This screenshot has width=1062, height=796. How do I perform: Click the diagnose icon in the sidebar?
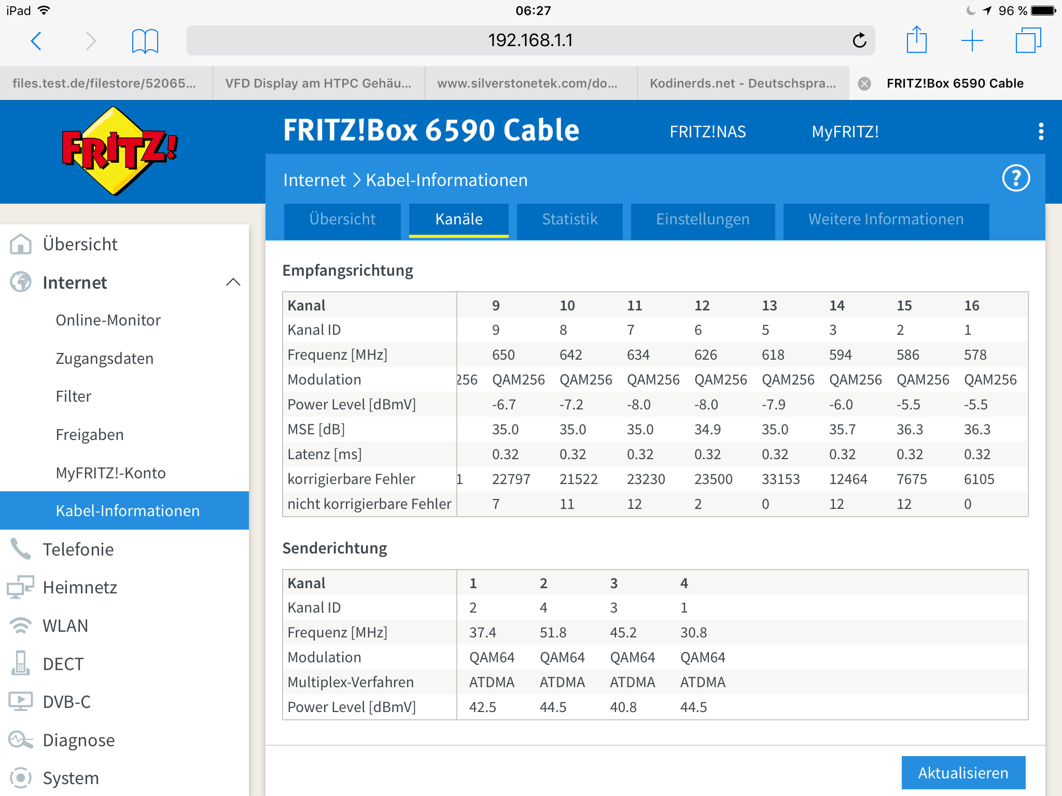coord(21,740)
